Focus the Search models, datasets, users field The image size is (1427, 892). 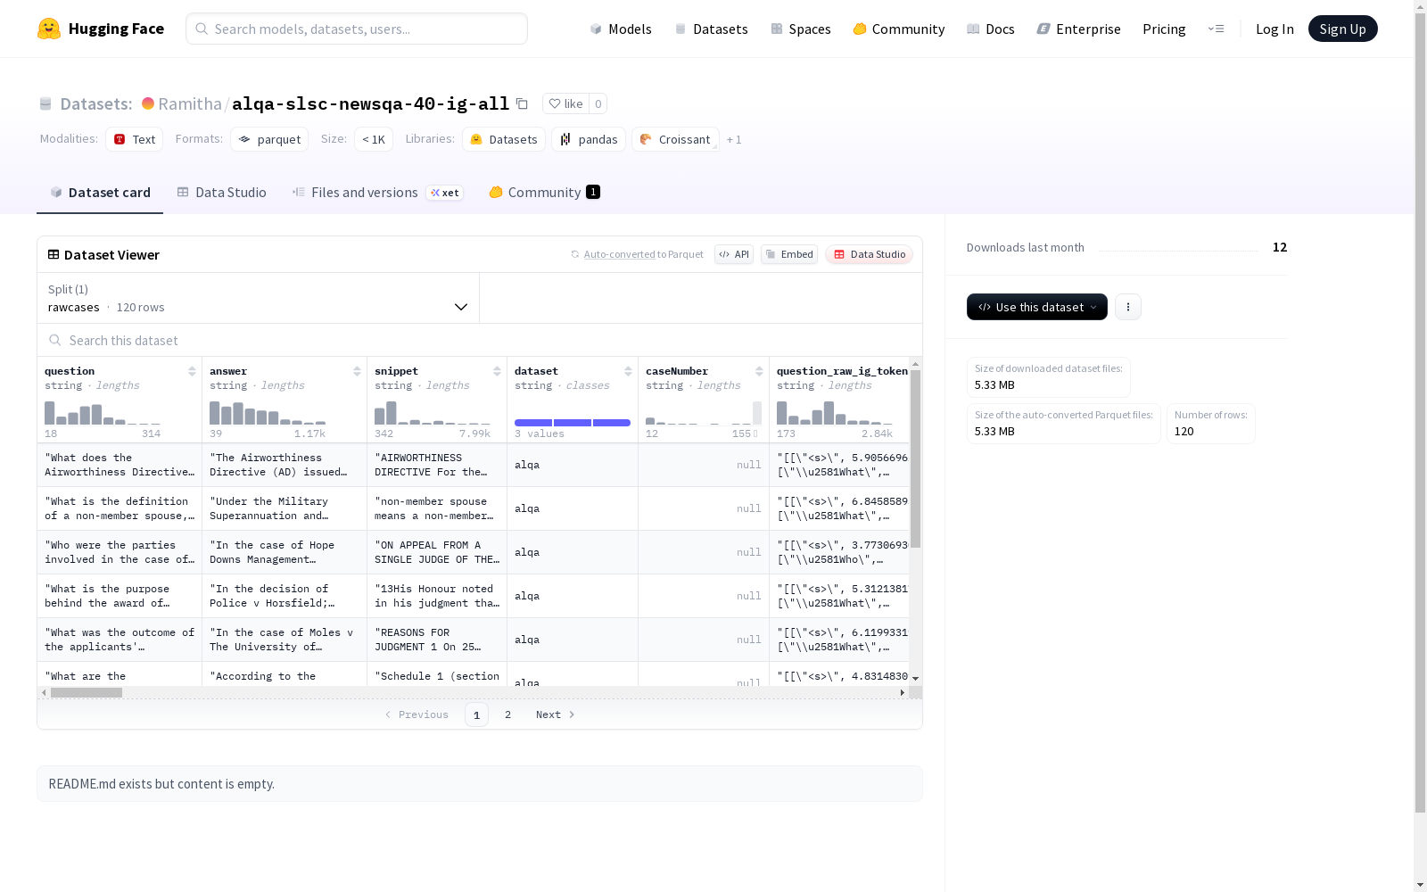[x=357, y=29]
